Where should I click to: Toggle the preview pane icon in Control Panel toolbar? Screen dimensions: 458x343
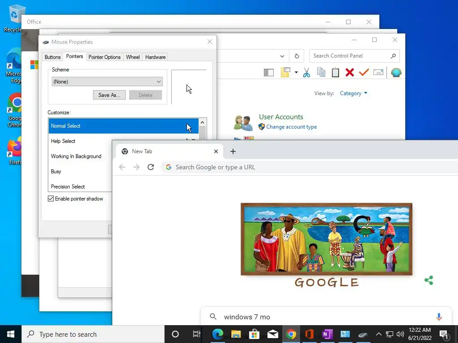coord(269,72)
